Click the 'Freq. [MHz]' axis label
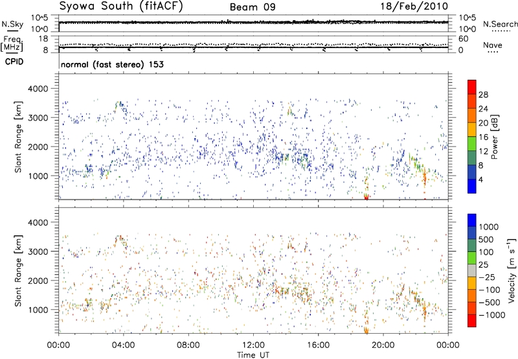This screenshot has height=359, width=518. tap(12, 44)
